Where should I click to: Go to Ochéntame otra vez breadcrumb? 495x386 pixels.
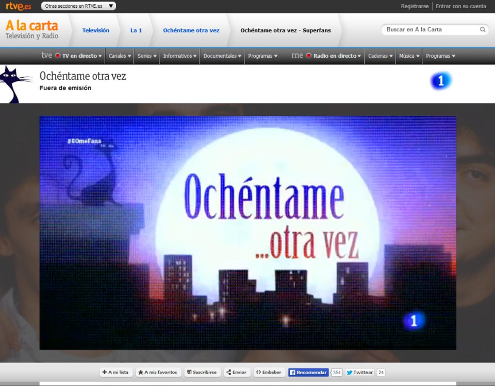click(191, 30)
